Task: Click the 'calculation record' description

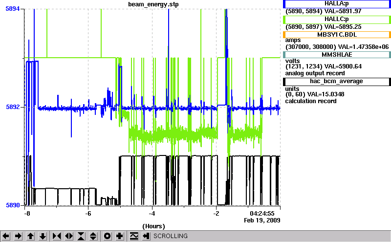Action: click(311, 101)
